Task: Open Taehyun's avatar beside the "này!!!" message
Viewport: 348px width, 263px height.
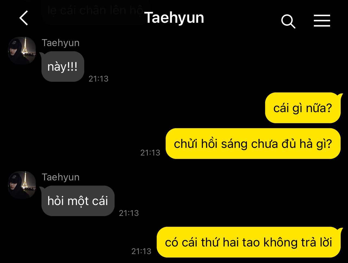Action: click(x=22, y=50)
